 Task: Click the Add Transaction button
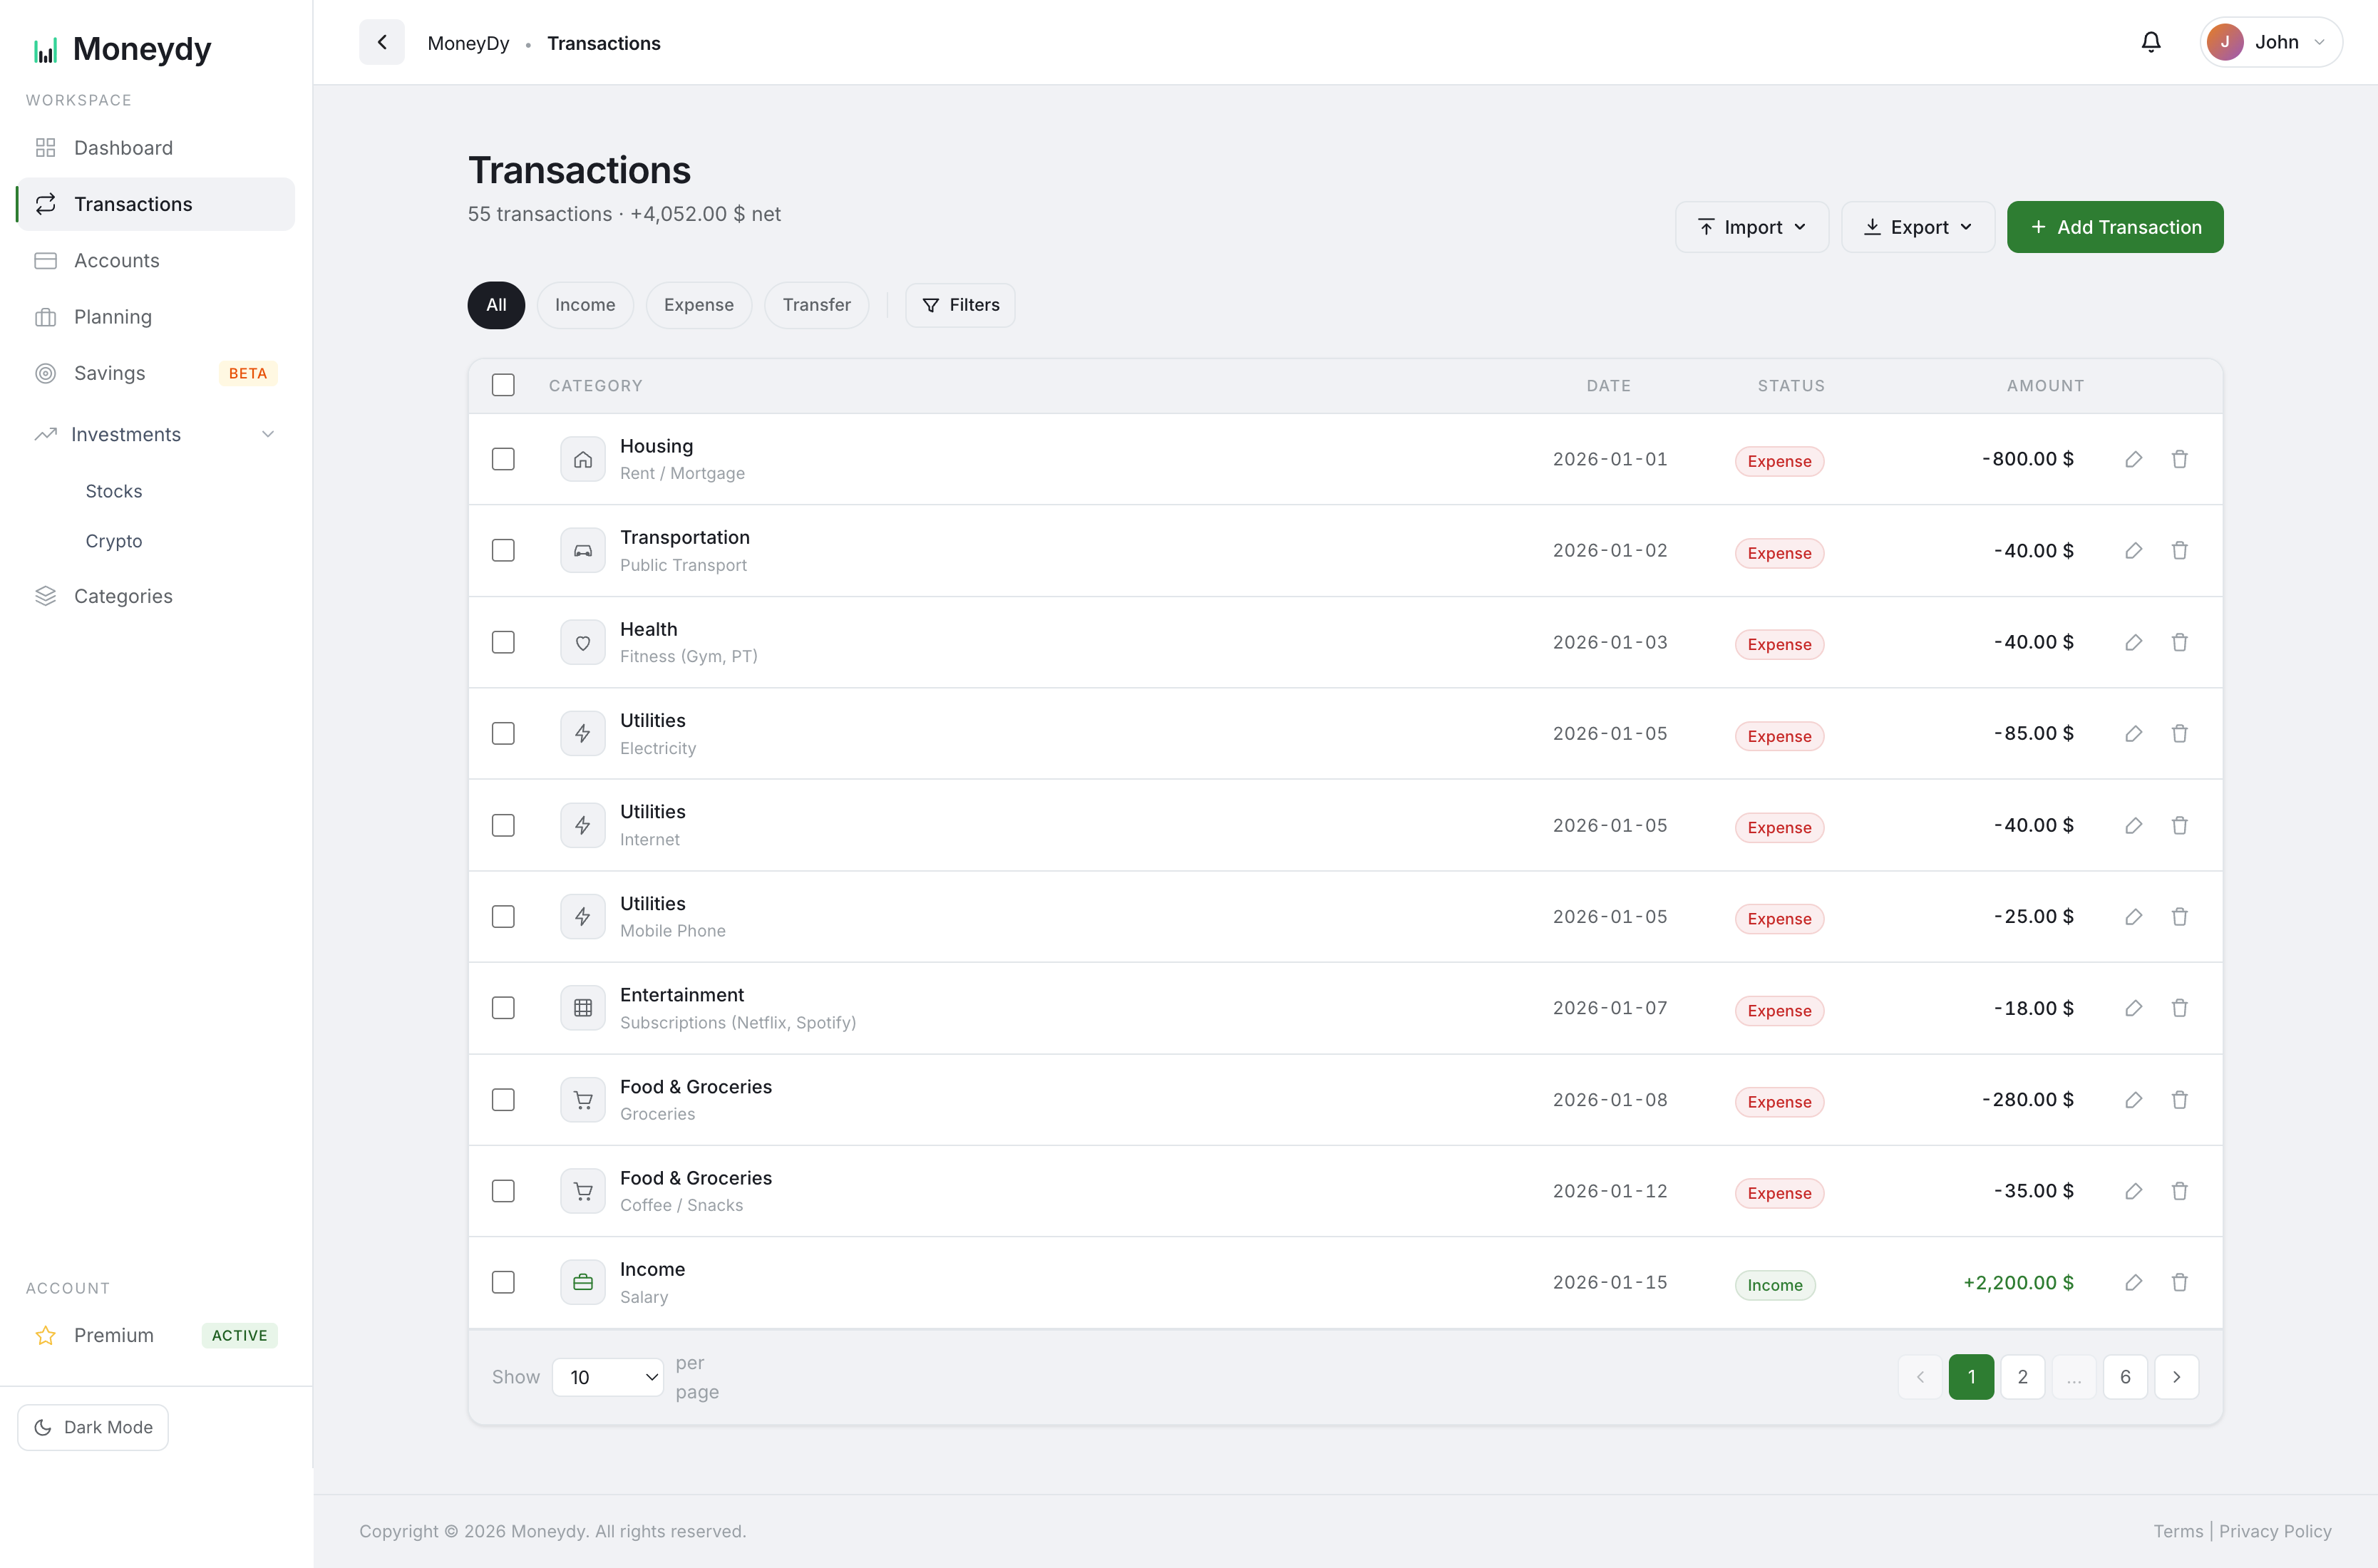coord(2115,227)
